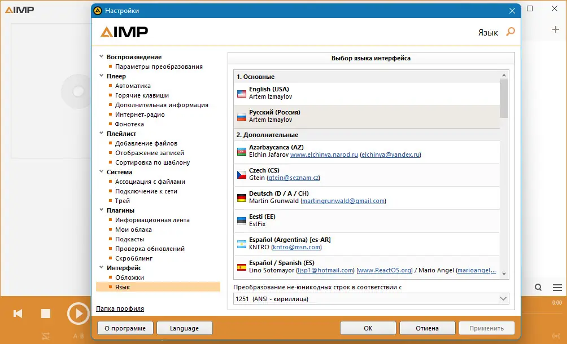Click martingrunwald@gmail.com email link
Screen dimensions: 567x344
343,201
